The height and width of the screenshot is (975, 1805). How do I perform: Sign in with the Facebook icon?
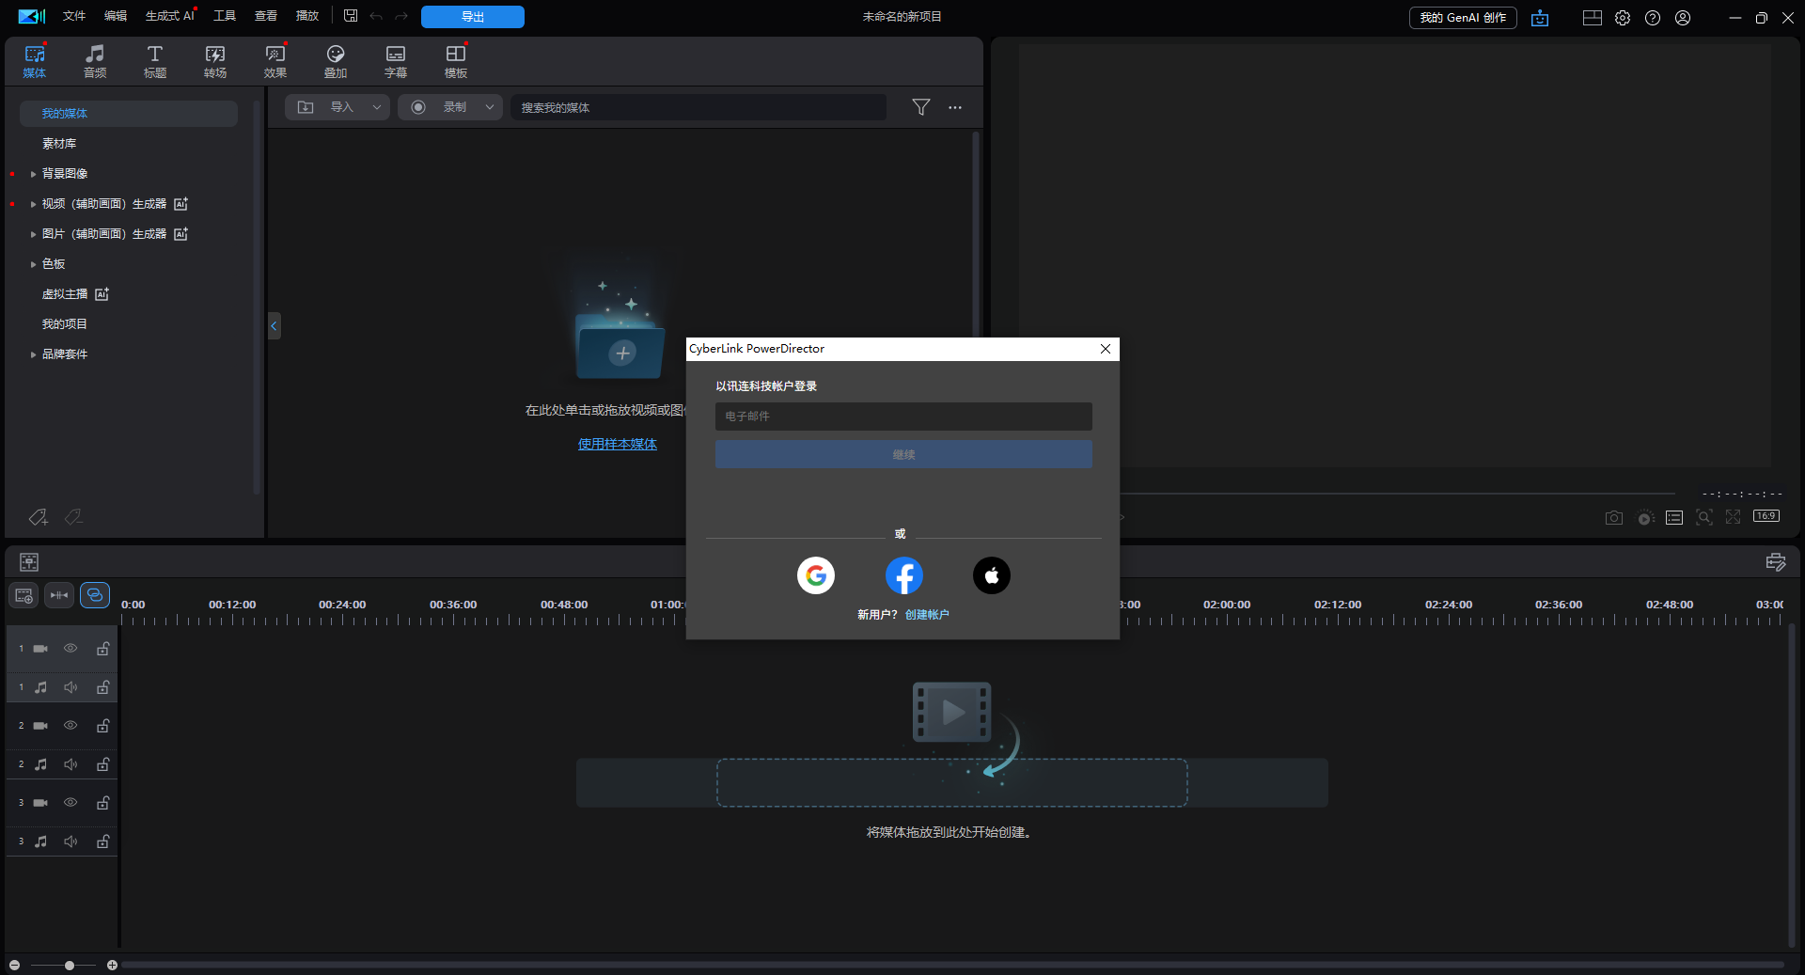coord(903,575)
